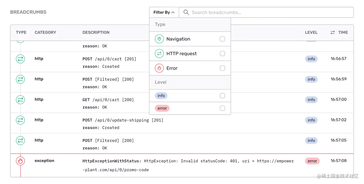Image resolution: width=364 pixels, height=184 pixels.
Task: Click the time sort swap arrows icon
Action: click(x=333, y=32)
